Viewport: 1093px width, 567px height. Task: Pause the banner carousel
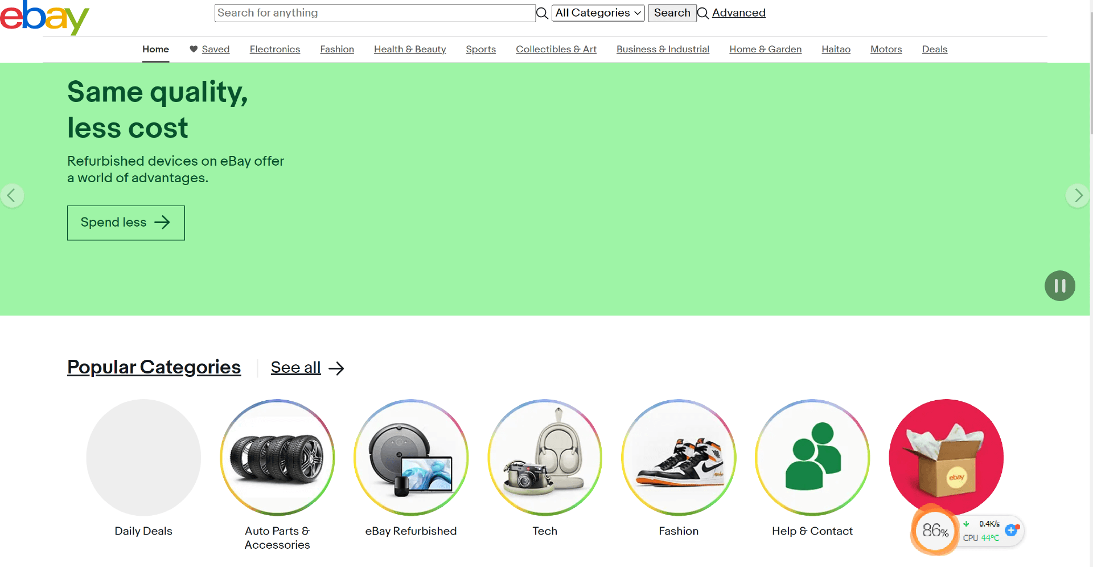point(1060,286)
